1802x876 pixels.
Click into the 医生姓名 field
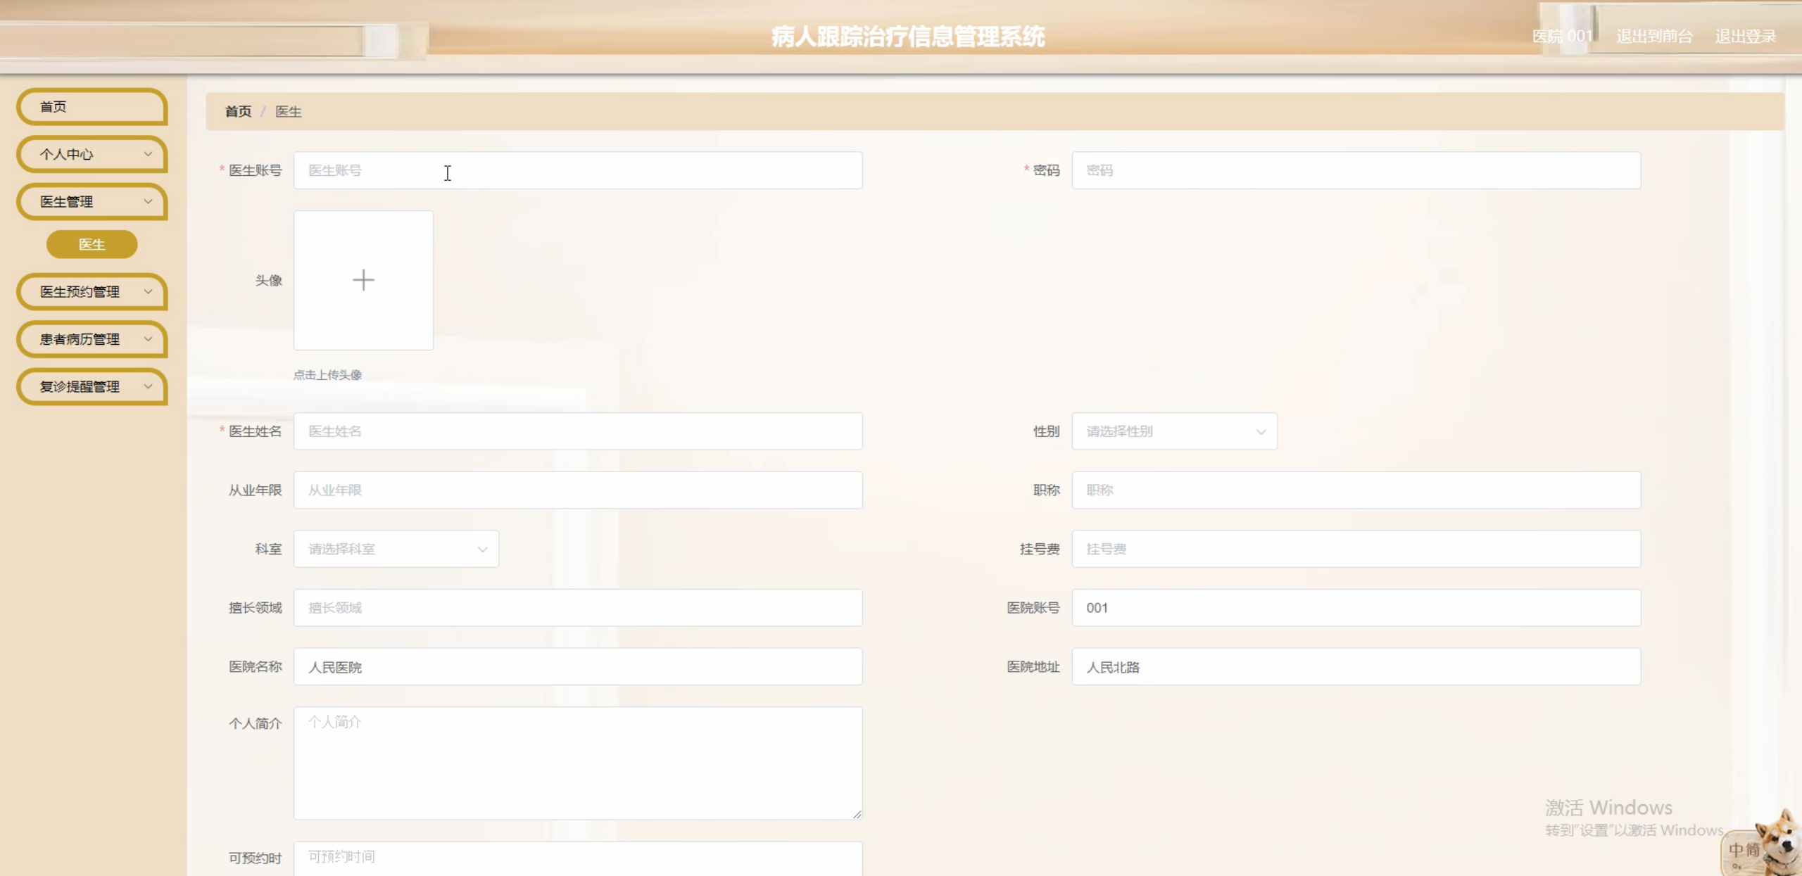click(577, 431)
